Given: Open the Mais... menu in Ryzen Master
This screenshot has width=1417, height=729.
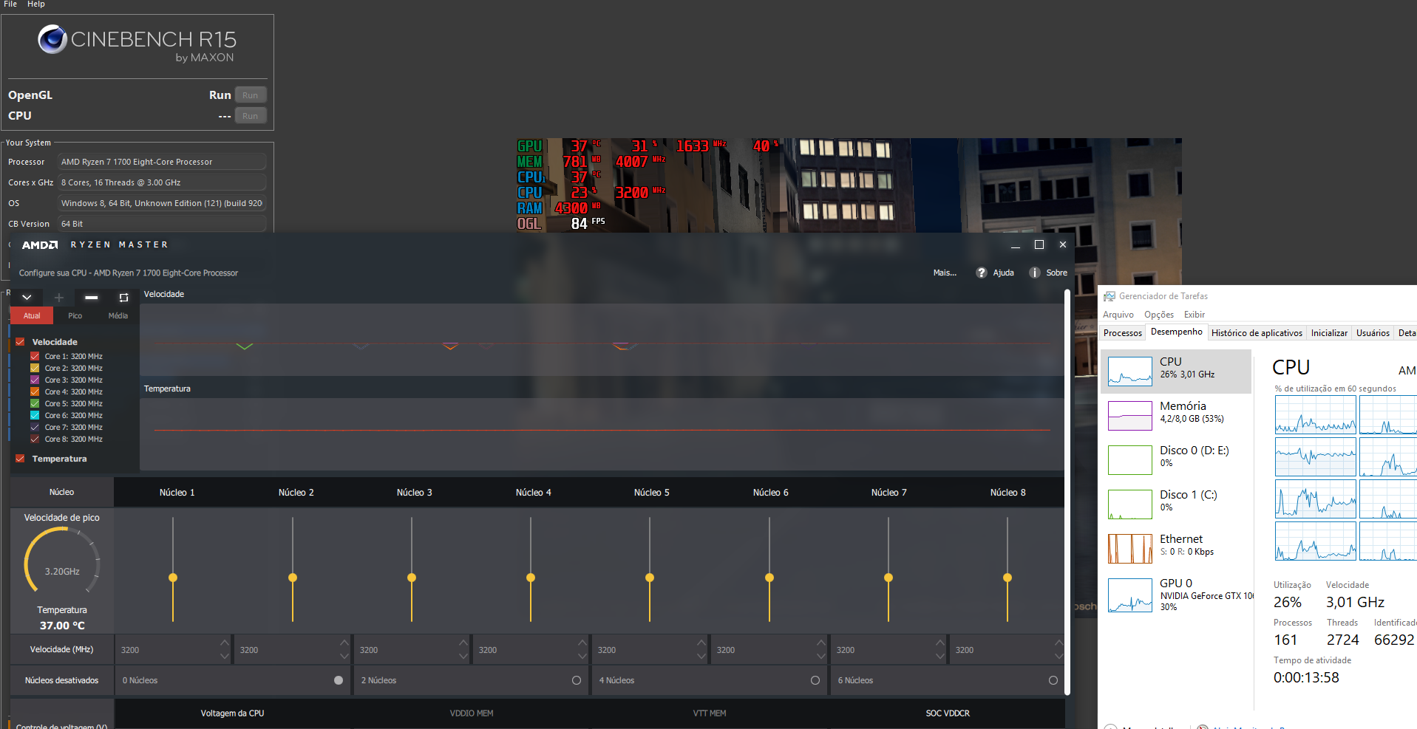Looking at the screenshot, I should (945, 273).
